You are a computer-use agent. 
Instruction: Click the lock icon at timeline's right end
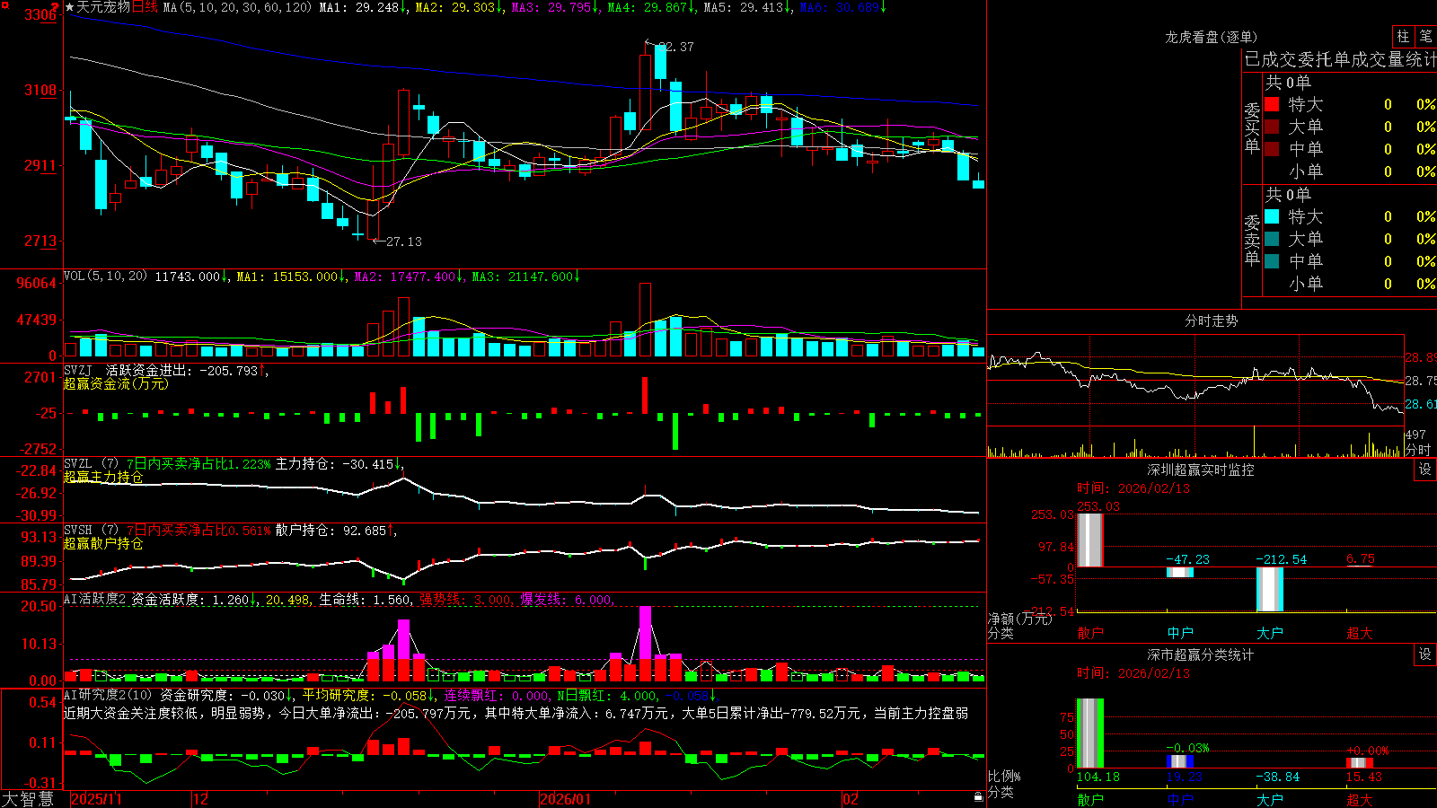click(x=978, y=797)
